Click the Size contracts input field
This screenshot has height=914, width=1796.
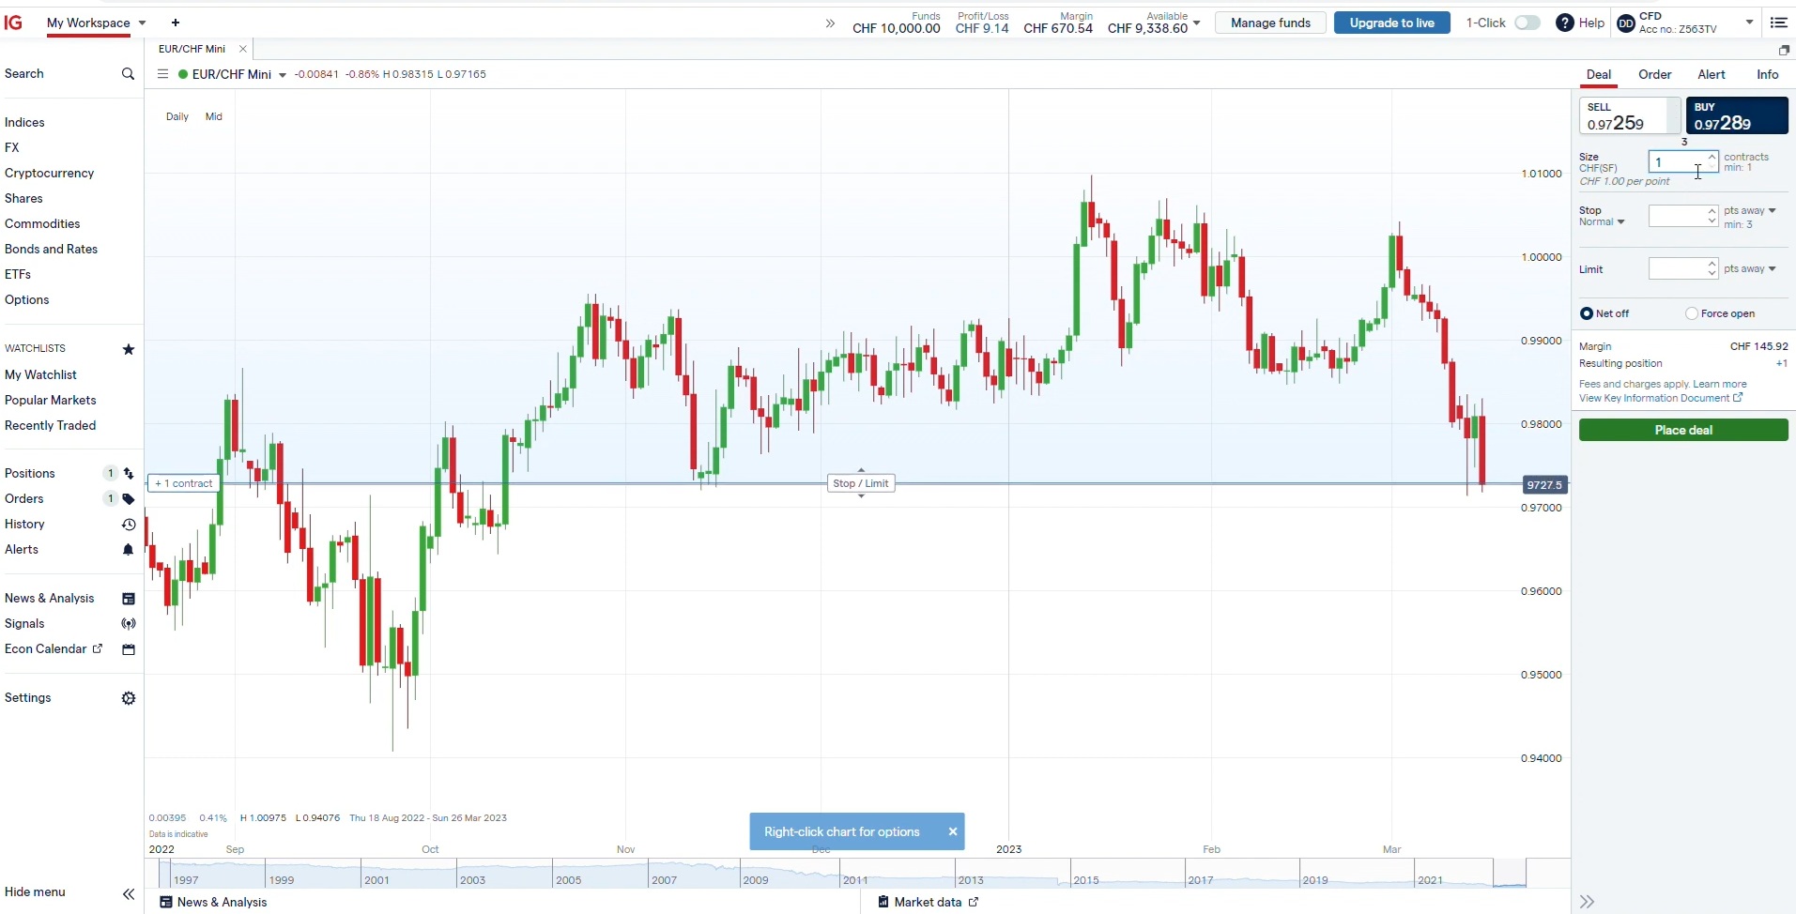[1677, 162]
